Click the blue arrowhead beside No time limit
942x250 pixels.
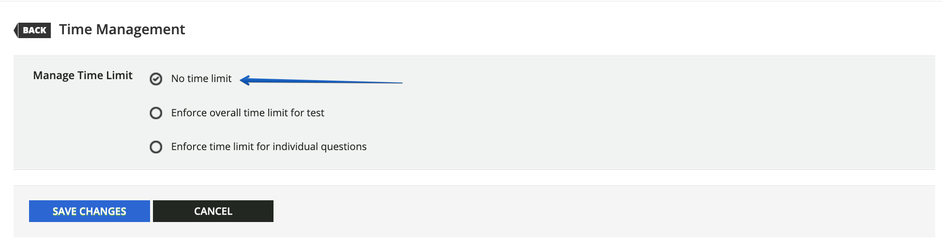click(246, 80)
